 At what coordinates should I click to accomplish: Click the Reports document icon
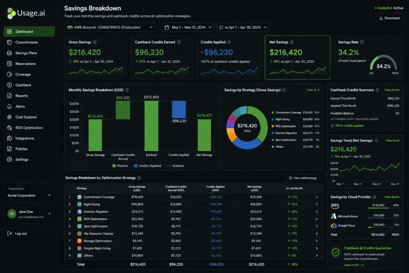[10, 96]
